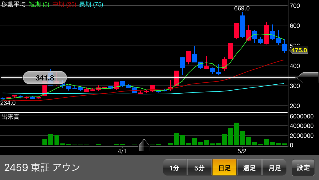Tap the 長期 (75) moving average legend
The image size is (319, 180).
click(x=91, y=4)
